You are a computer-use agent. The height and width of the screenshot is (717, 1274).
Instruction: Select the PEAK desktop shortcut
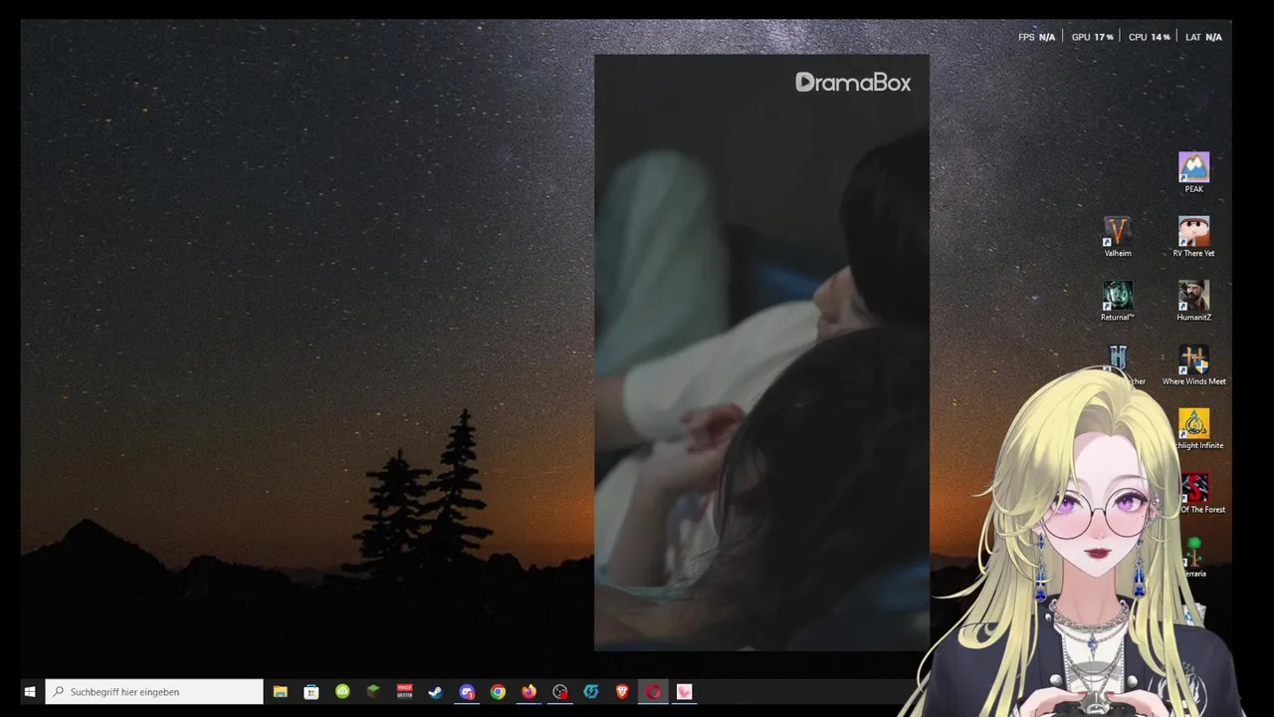pos(1193,172)
